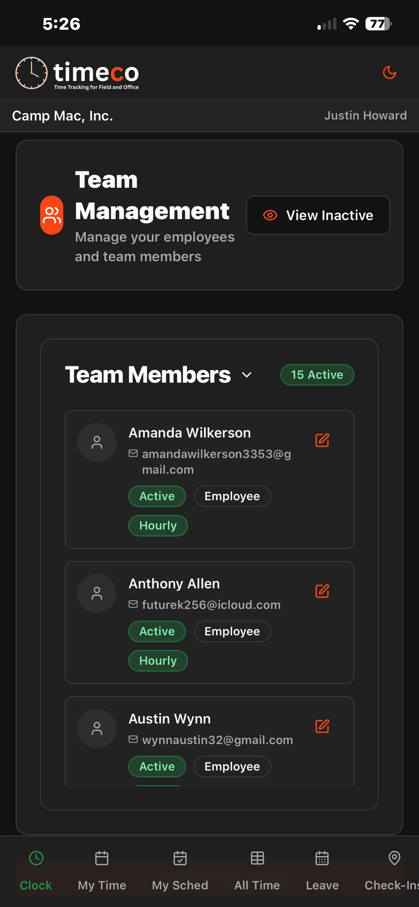419x907 pixels.
Task: Tap the mail icon beside wynnaustin32@gmail.com
Action: [x=133, y=740]
